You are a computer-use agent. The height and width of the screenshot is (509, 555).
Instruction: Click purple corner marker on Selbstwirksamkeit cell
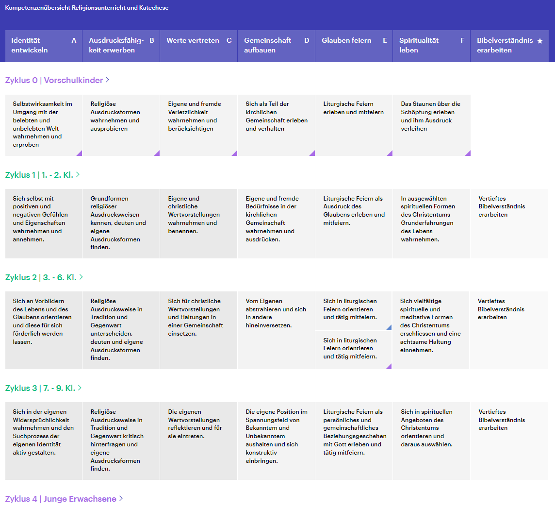point(79,153)
